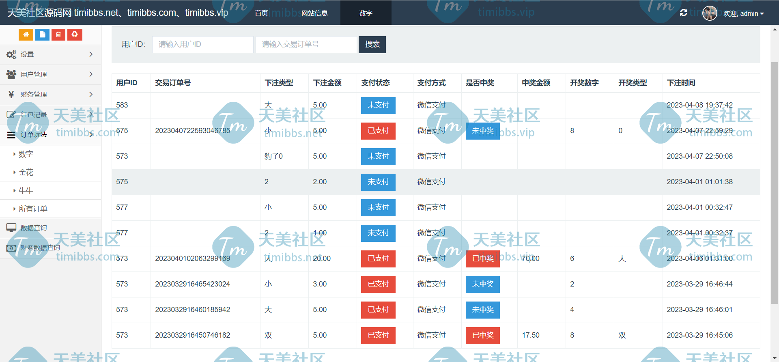Image resolution: width=779 pixels, height=362 pixels.
Task: Expand the 设置 sidebar chevron
Action: point(91,54)
